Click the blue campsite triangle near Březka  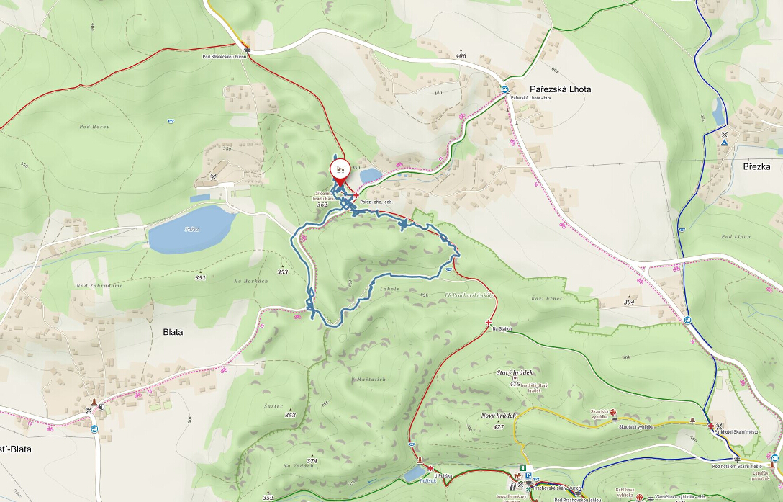(724, 143)
